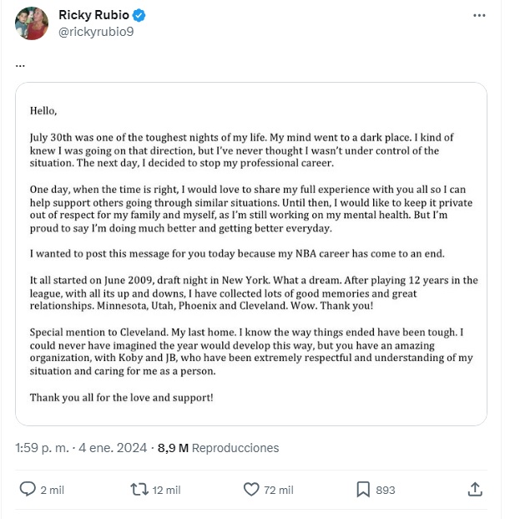Open the @rickyrubio9 handle link

96,32
